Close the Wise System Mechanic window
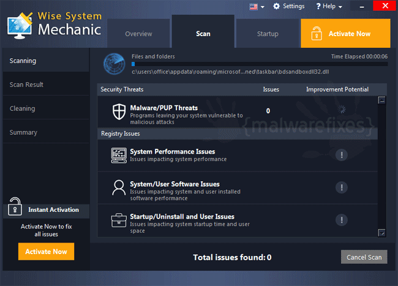 pyautogui.click(x=385, y=6)
